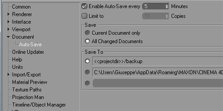
Task: Expand the Renderer preferences category
Action: tap(8, 14)
